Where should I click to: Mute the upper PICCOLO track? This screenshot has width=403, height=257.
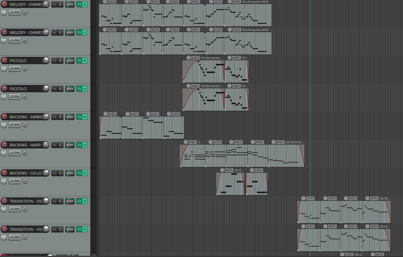pyautogui.click(x=54, y=61)
